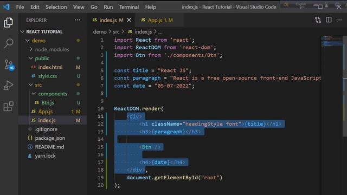The image size is (347, 195).
Task: Open the Help menu
Action: click(151, 7)
